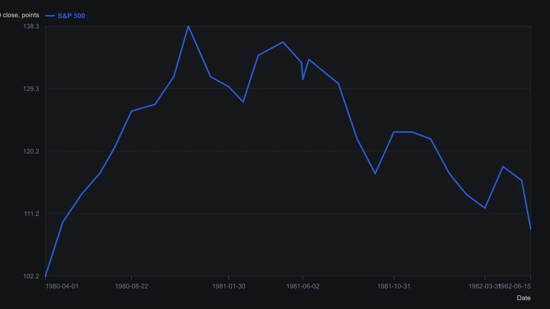Select the 138.3 y-axis label
This screenshot has width=550, height=309.
[31, 26]
